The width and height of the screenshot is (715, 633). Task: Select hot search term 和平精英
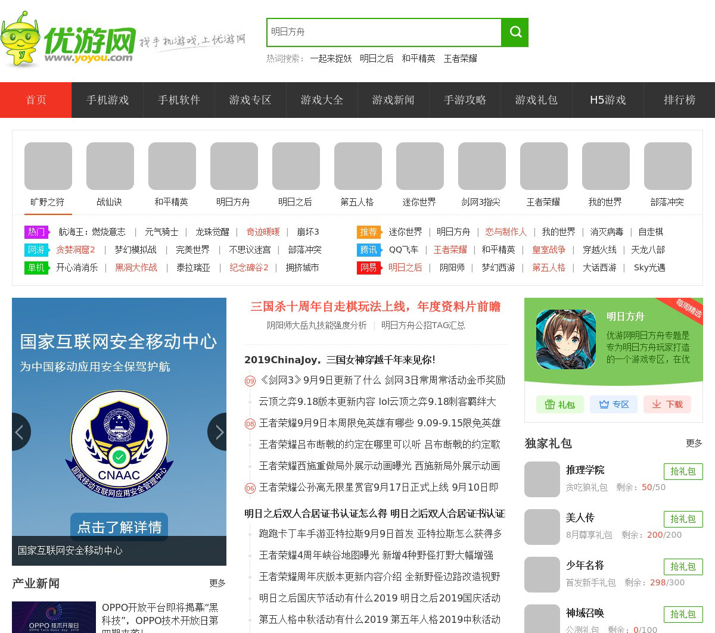[x=418, y=58]
